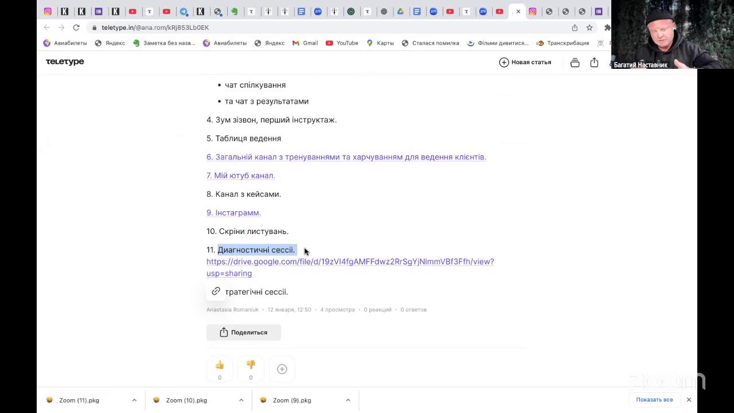Screen dimensions: 734x413
Task: Close the downloads bar
Action: [689, 400]
